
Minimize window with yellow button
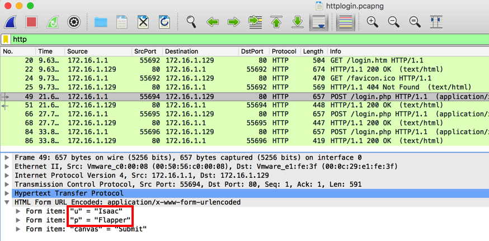(x=19, y=6)
